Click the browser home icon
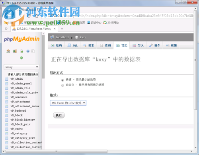The image size is (199, 155). point(37,16)
